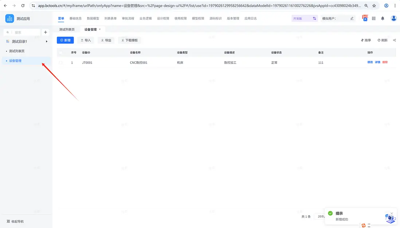This screenshot has width=400, height=228.
Task: Click the 刷新 refresh button
Action: [383, 40]
